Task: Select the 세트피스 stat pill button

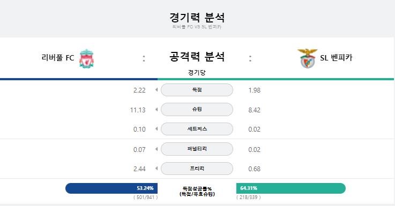Action: pos(197,129)
